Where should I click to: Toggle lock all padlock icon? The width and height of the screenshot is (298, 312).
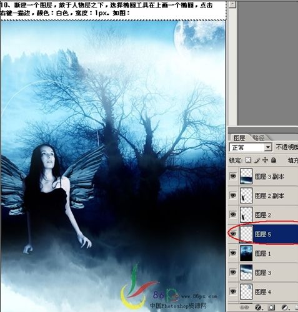(x=274, y=160)
